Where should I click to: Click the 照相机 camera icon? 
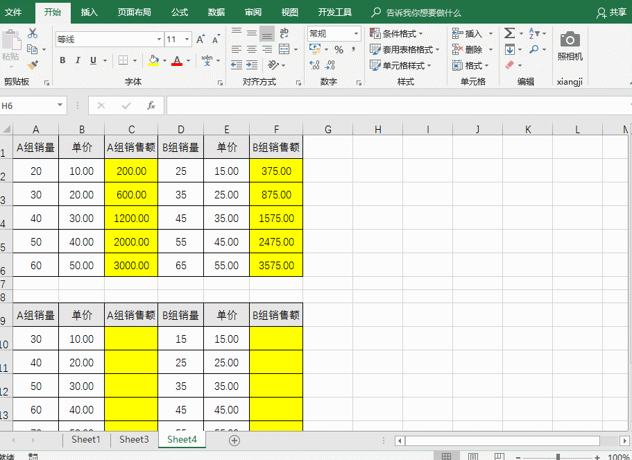pyautogui.click(x=570, y=40)
